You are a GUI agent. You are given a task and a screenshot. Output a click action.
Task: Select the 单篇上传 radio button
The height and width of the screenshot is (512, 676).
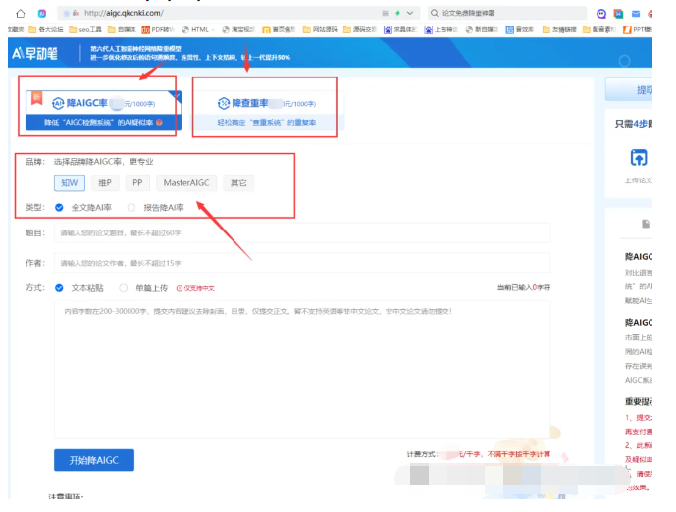click(x=124, y=288)
